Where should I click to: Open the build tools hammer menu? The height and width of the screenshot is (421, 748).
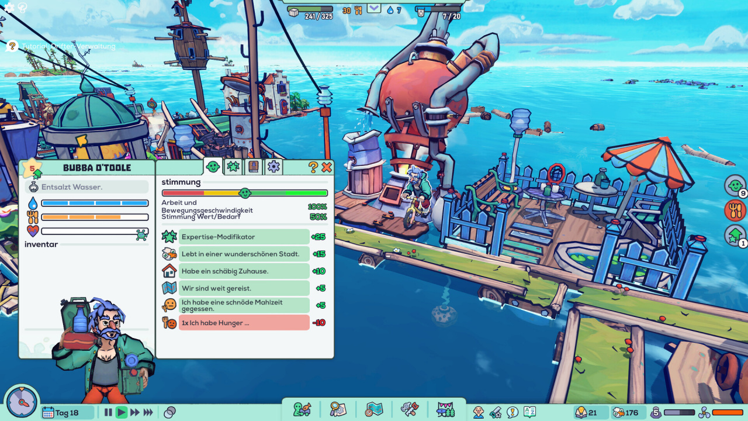409,409
